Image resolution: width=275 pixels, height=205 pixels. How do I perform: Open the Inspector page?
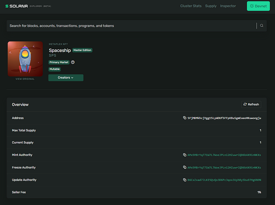pos(228,6)
